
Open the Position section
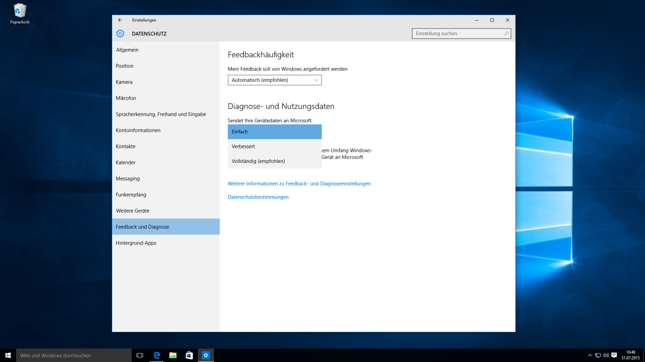[x=166, y=66]
